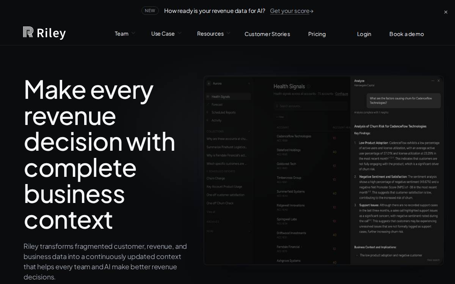Click the NEW badge in the banner
Viewport: 455px width, 284px height.
150,11
